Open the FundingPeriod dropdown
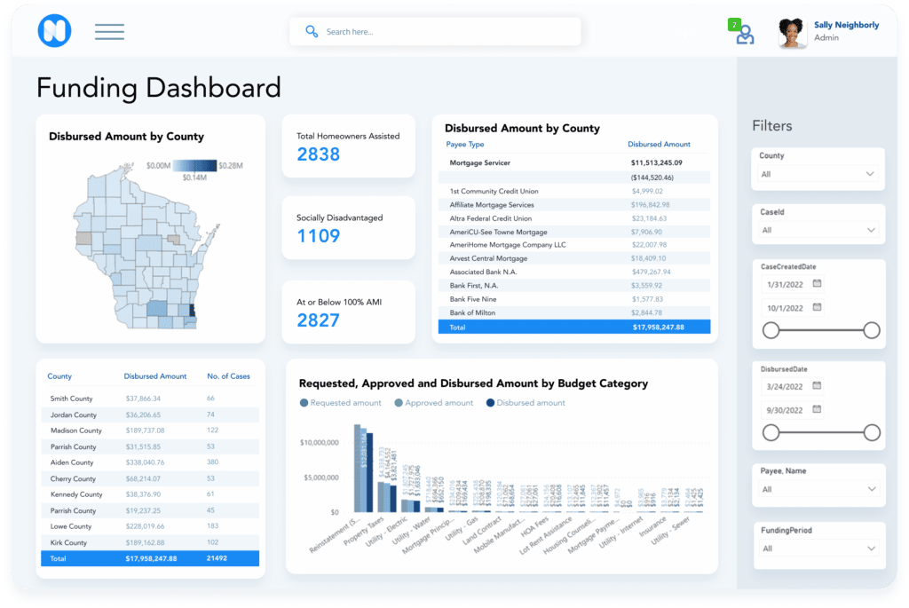Image resolution: width=909 pixels, height=608 pixels. [818, 547]
